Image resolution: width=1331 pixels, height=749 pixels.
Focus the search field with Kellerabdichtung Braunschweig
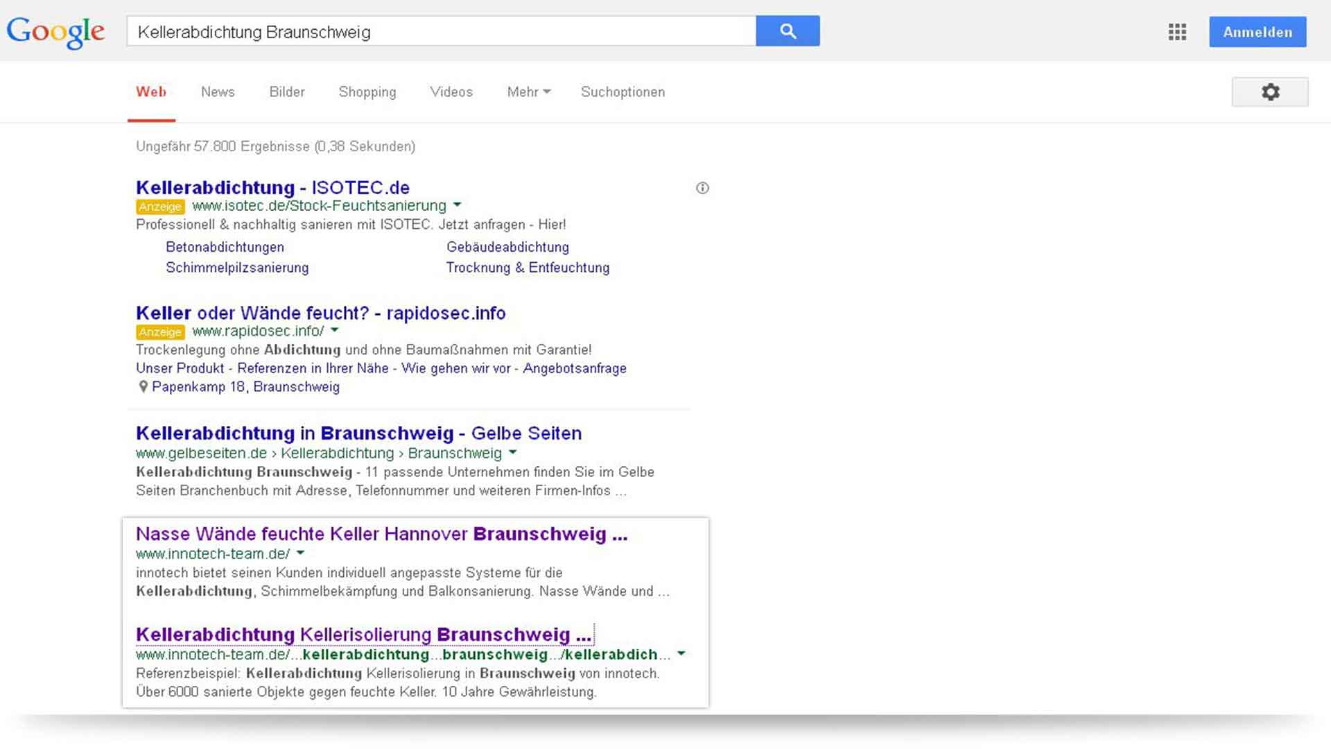[441, 31]
